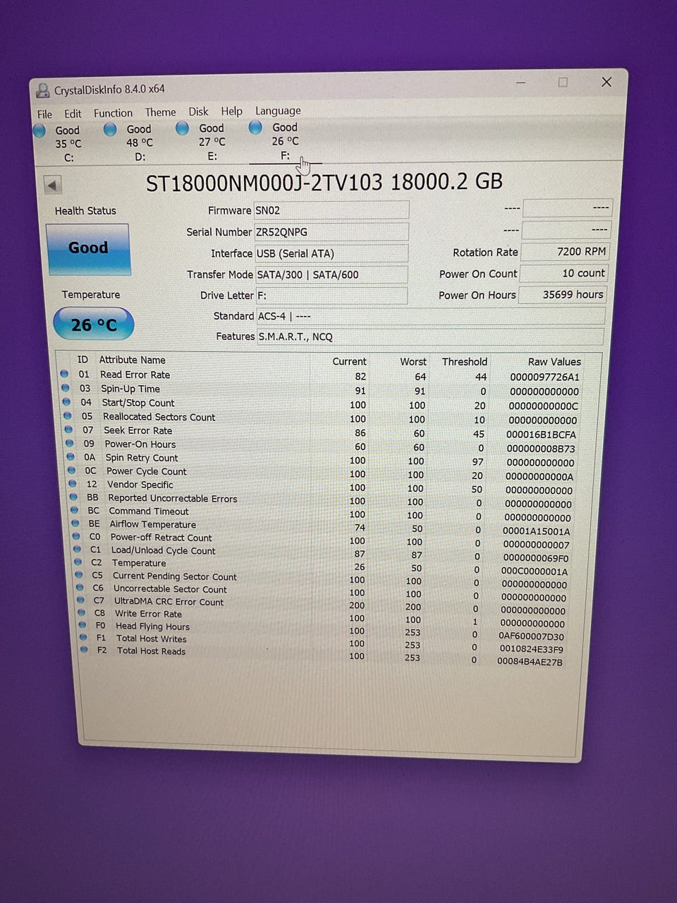Select the Reallocated Sectors Count row text
Viewport: 677px width, 903px height.
[159, 417]
